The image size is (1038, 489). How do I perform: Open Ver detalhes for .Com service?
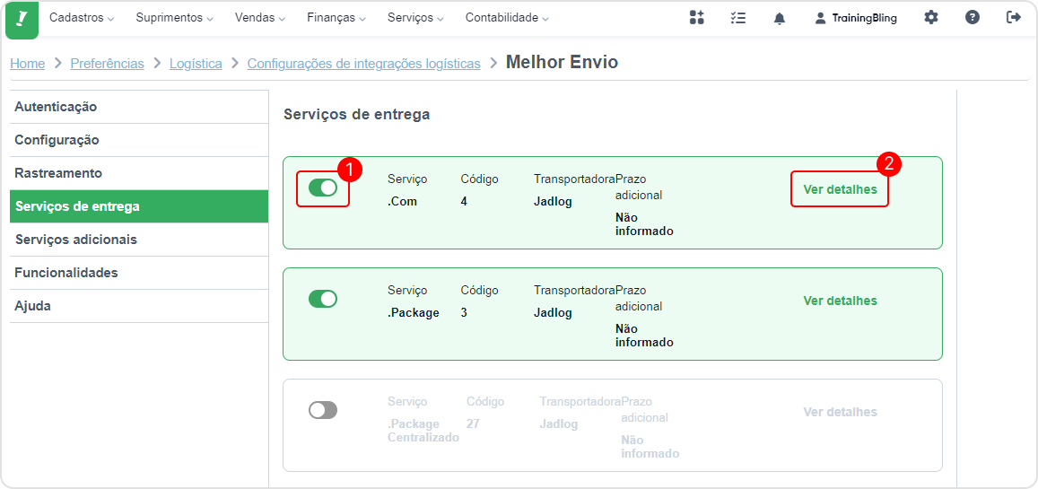pyautogui.click(x=840, y=189)
